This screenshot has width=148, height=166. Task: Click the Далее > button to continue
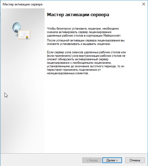(x=112, y=160)
